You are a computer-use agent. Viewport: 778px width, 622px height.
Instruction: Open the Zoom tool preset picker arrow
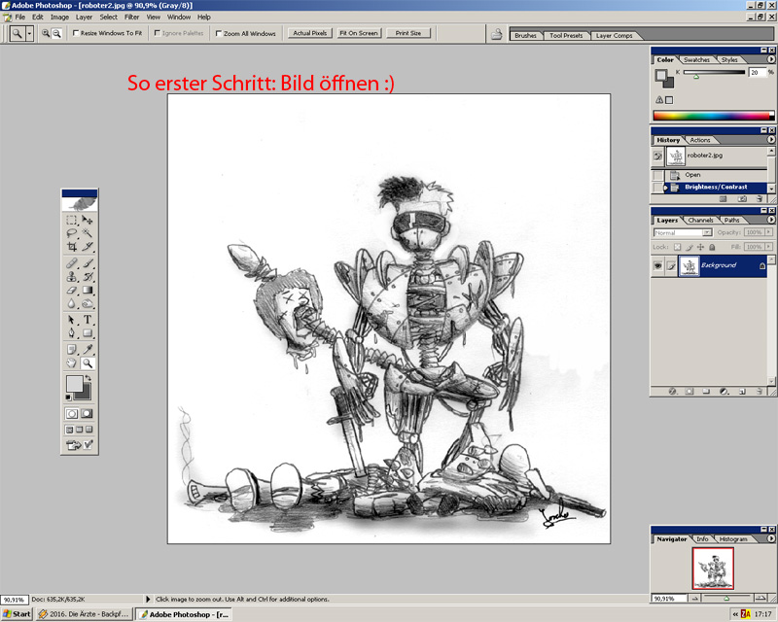[29, 33]
